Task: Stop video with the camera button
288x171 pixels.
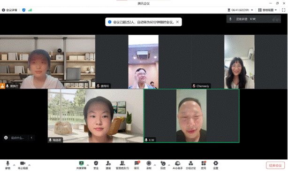Action: (23, 165)
